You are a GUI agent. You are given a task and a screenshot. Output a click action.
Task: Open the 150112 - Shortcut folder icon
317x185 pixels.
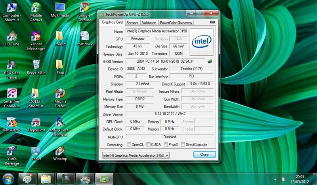pos(36,98)
